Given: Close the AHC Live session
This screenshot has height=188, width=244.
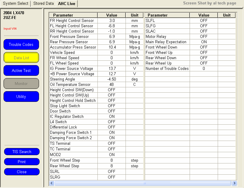Looking at the screenshot, I should click(x=22, y=172).
